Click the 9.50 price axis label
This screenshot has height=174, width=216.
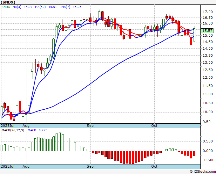[x=207, y=122]
